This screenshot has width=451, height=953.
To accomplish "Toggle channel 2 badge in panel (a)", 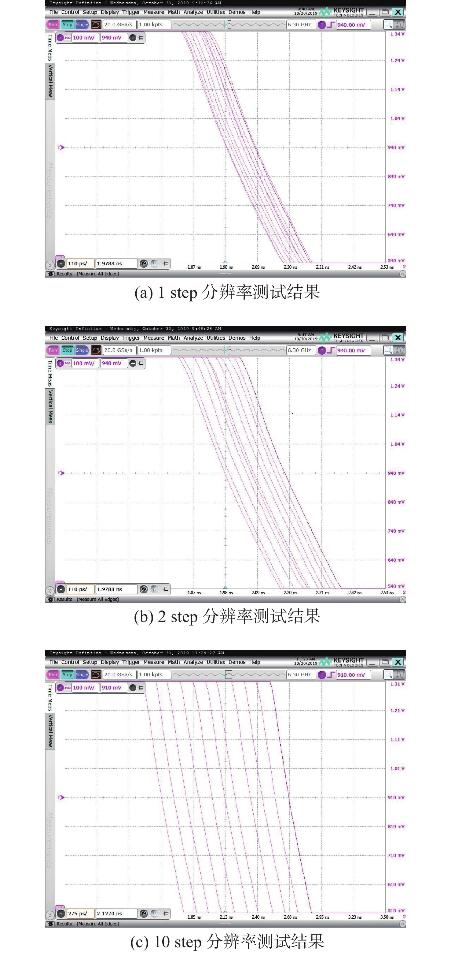I will point(61,38).
